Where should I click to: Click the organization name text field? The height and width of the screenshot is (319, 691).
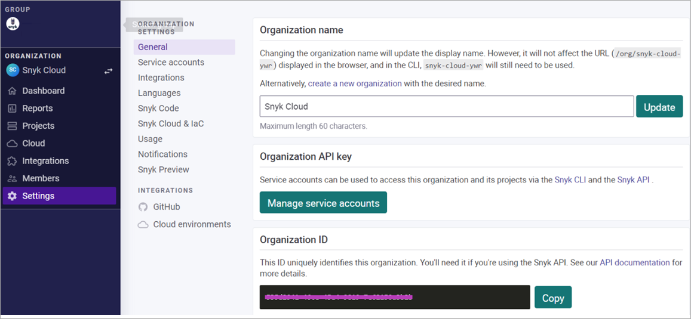pyautogui.click(x=446, y=107)
